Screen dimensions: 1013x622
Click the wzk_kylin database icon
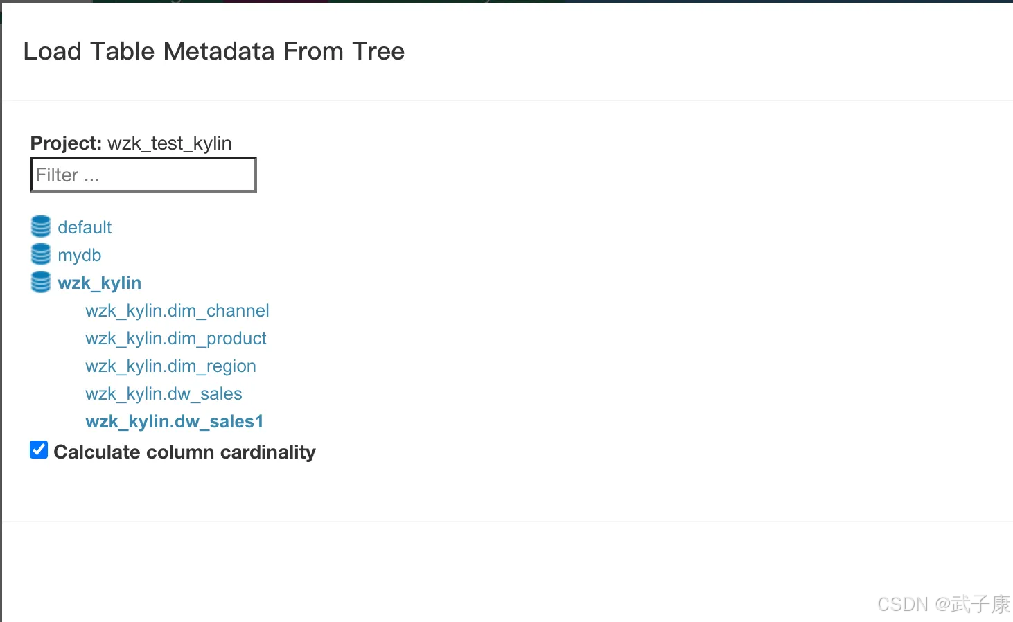pyautogui.click(x=41, y=282)
